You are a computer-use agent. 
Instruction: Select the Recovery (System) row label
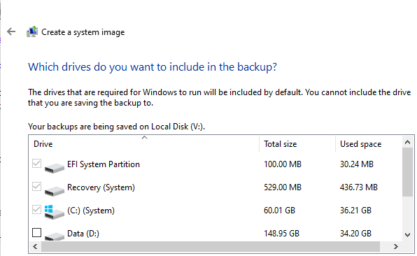(101, 187)
